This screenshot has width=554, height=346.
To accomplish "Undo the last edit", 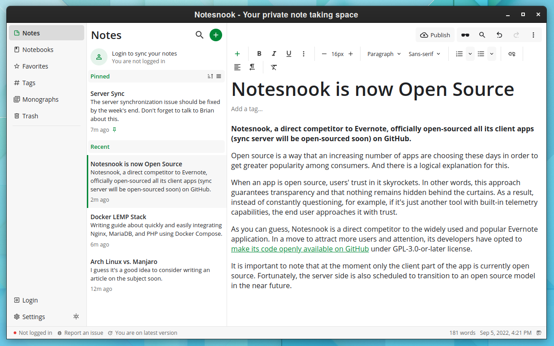I will pos(499,35).
